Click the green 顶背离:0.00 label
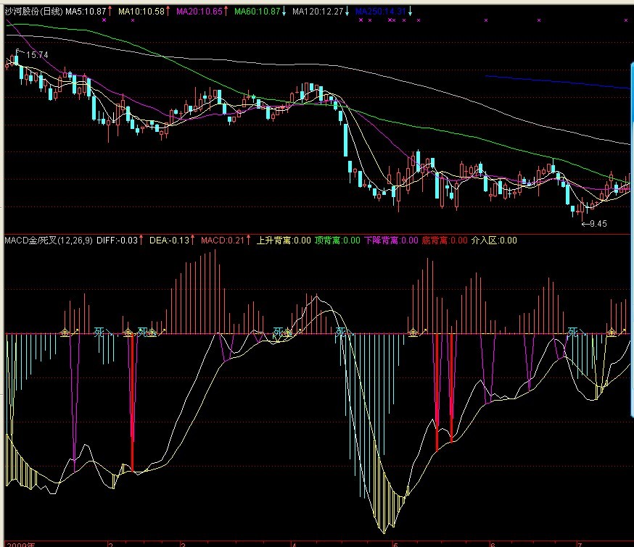Image resolution: width=634 pixels, height=547 pixels. click(337, 240)
